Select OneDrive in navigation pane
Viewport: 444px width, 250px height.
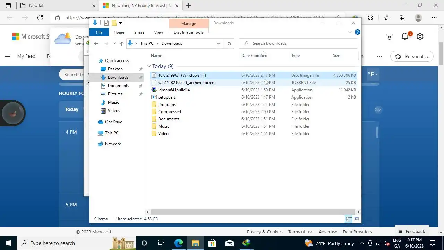click(113, 122)
